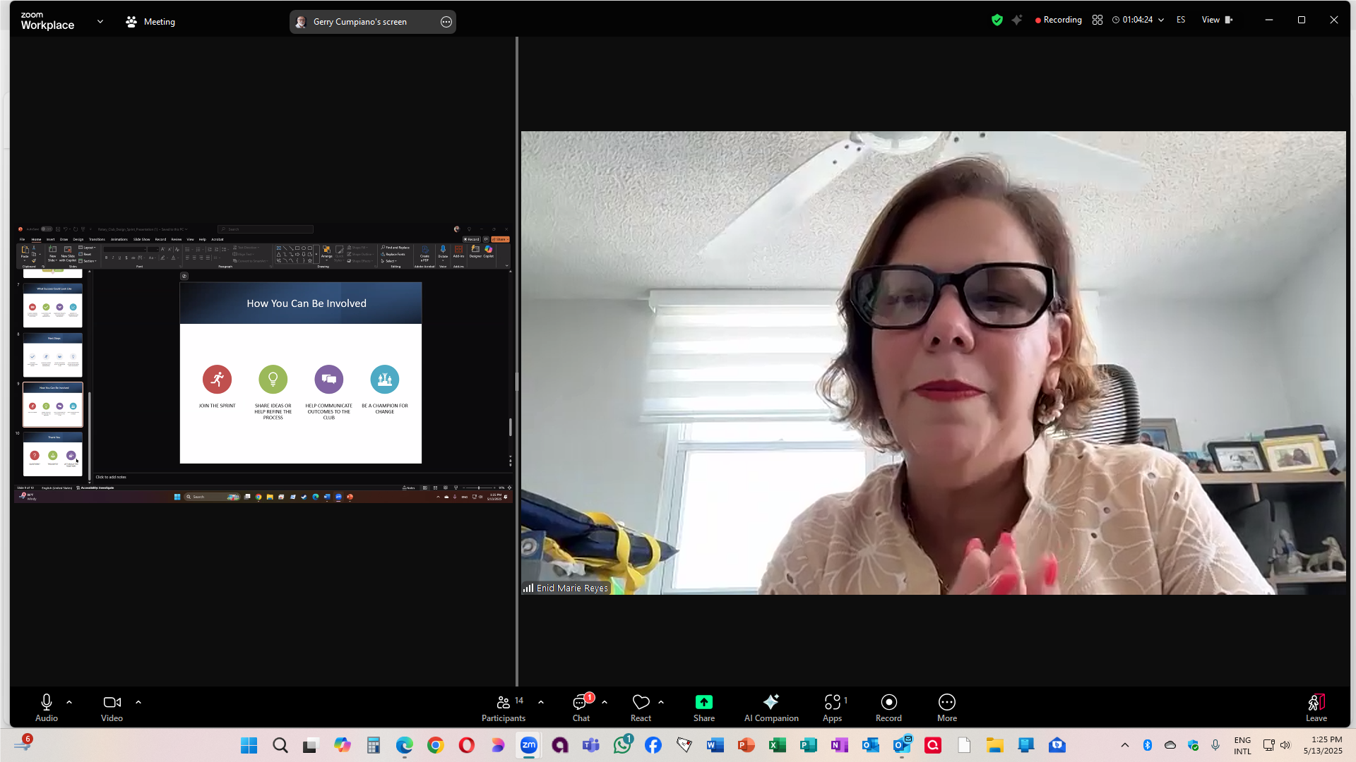Expand the meeting timer dropdown
This screenshot has width=1356, height=762.
1161,20
